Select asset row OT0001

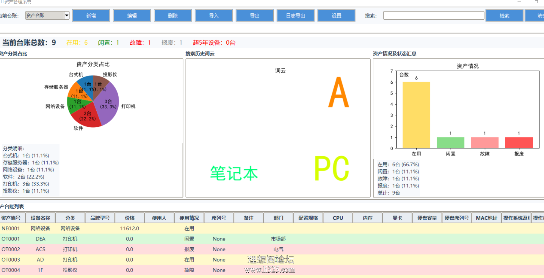272,239
